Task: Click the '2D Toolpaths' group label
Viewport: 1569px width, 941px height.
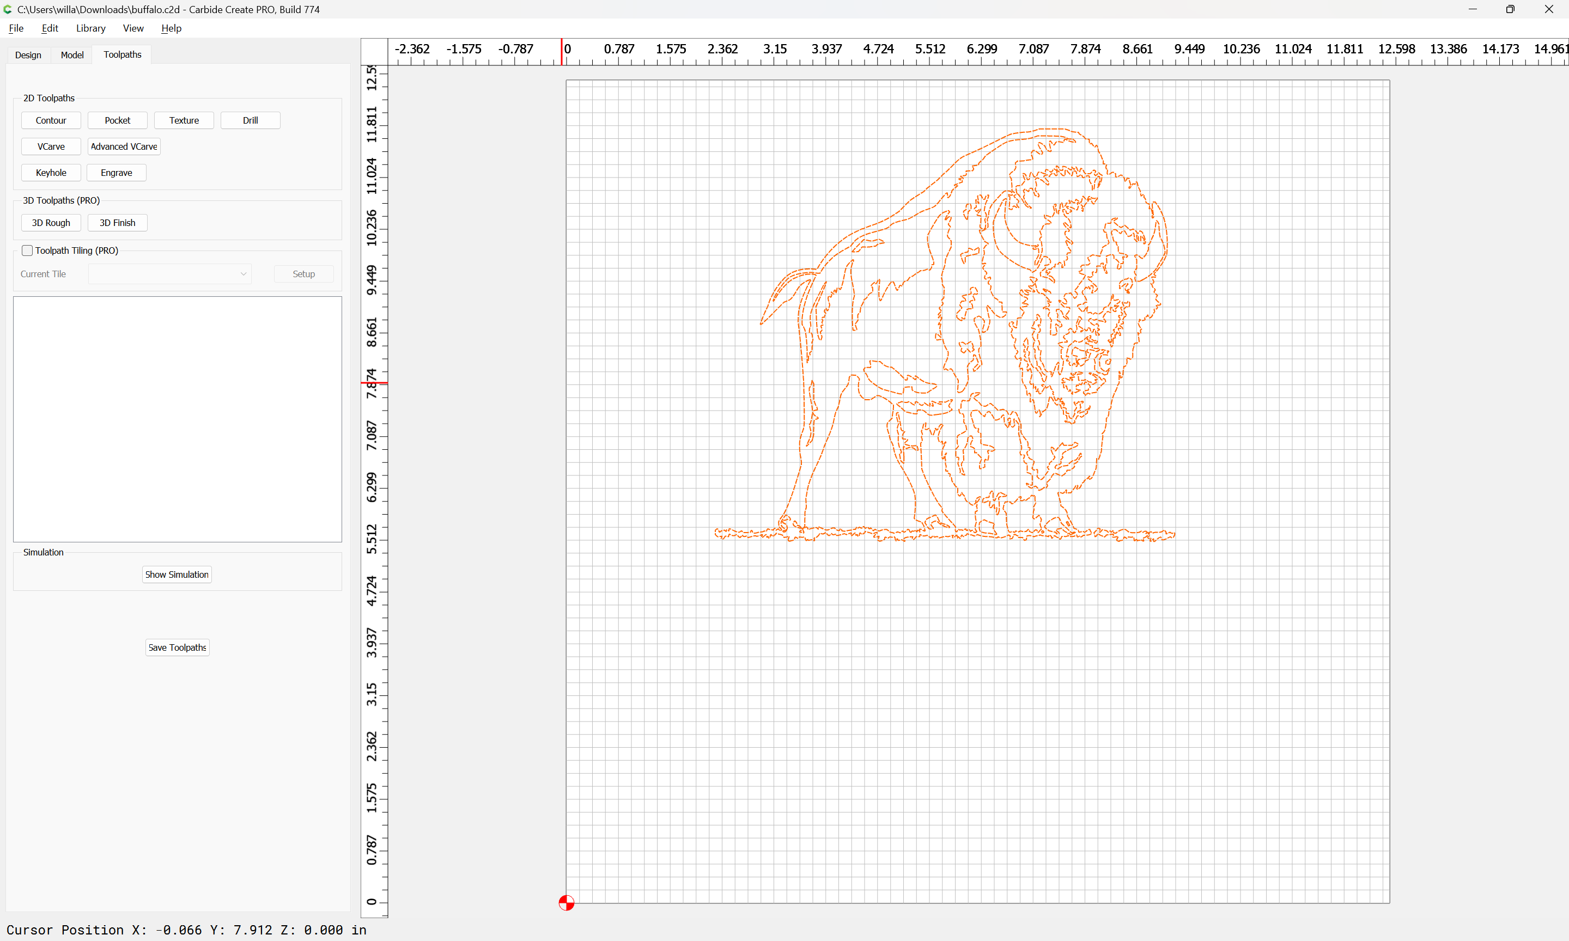Action: [49, 98]
